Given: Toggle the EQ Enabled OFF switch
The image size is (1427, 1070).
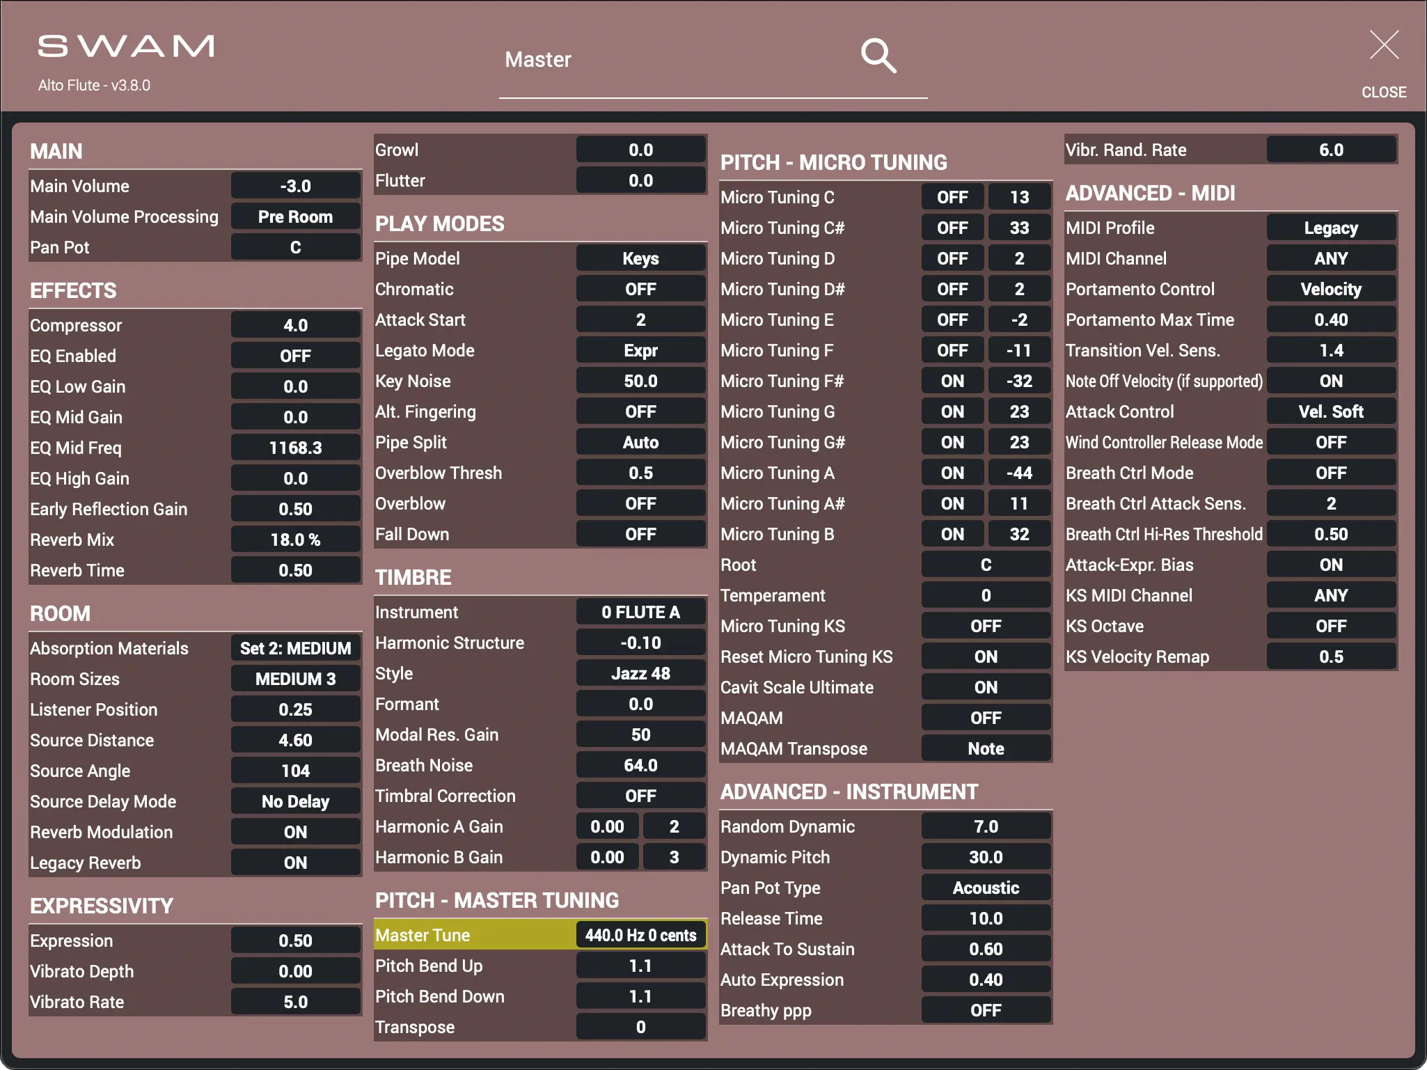Looking at the screenshot, I should (x=295, y=356).
